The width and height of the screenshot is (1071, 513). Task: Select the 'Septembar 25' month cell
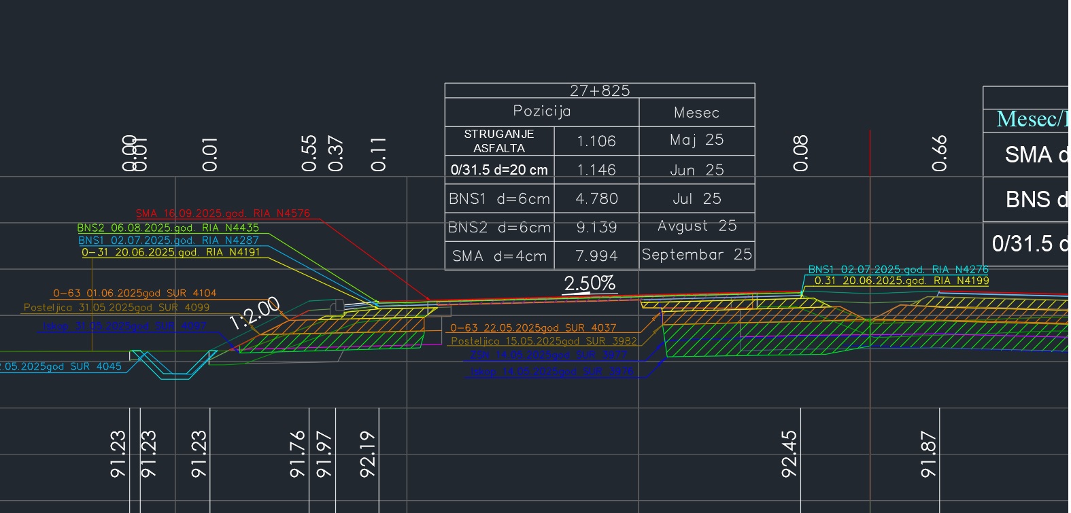(697, 255)
